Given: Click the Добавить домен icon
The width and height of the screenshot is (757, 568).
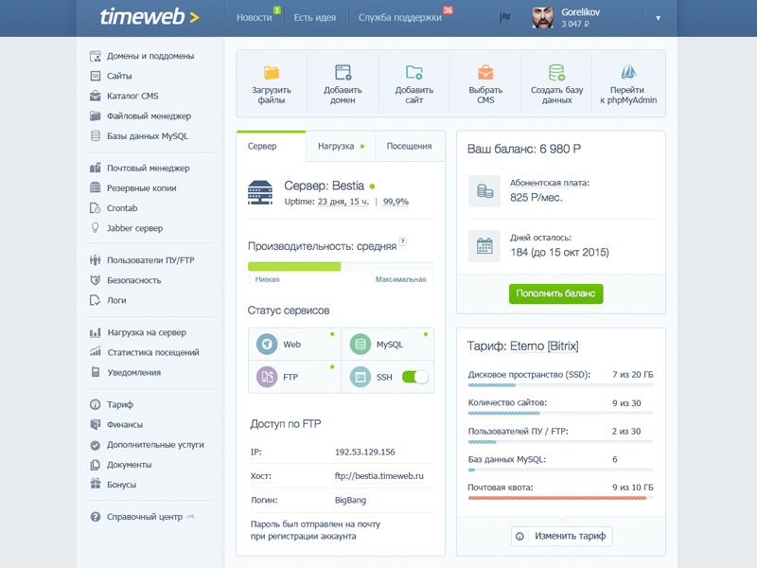Looking at the screenshot, I should click(343, 73).
